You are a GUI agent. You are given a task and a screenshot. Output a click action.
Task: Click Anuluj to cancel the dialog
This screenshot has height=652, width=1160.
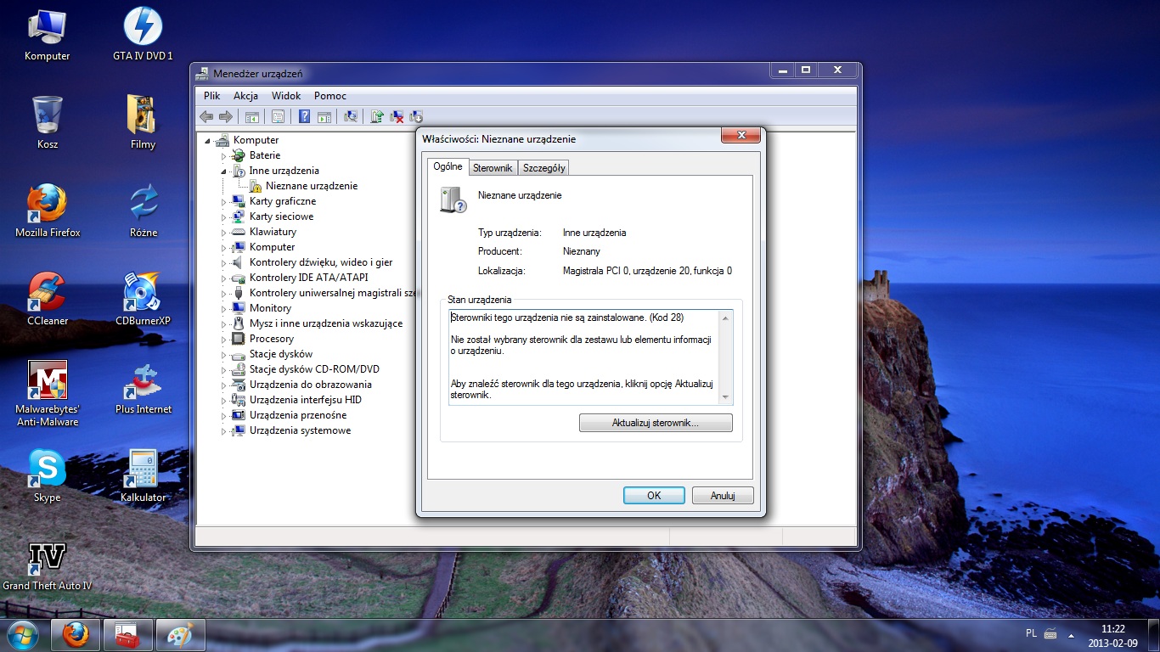click(722, 496)
